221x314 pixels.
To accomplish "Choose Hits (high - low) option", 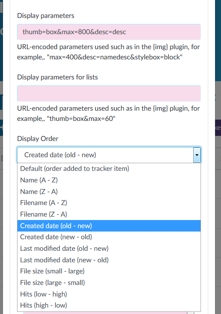I will coord(109,305).
